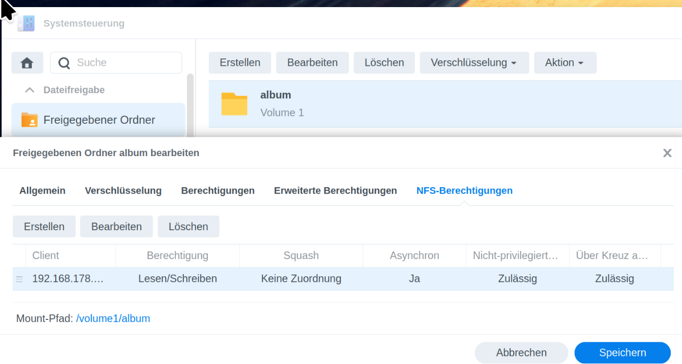
Task: Edit the selected NFS rule with Bearbeiten
Action: [x=117, y=227]
